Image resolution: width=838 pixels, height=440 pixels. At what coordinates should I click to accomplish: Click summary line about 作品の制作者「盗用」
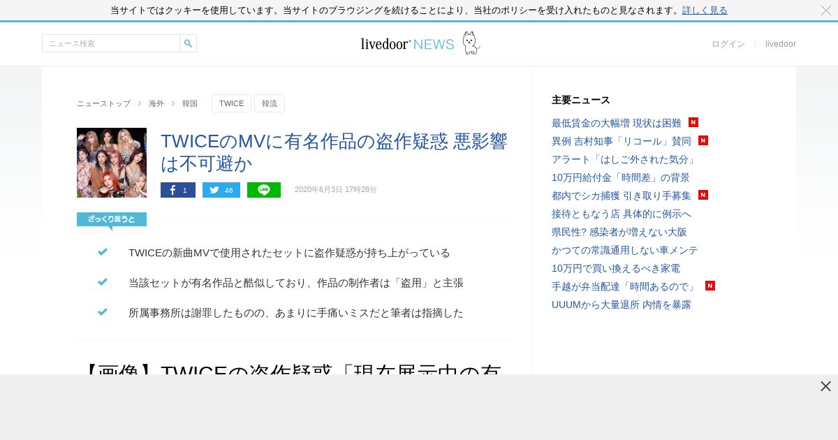[x=296, y=283]
